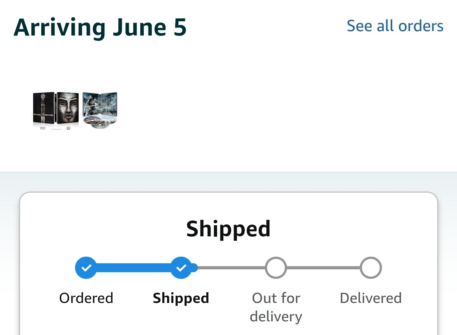This screenshot has height=335, width=457.
Task: Click the Shipped step blue checkmark
Action: [x=181, y=268]
